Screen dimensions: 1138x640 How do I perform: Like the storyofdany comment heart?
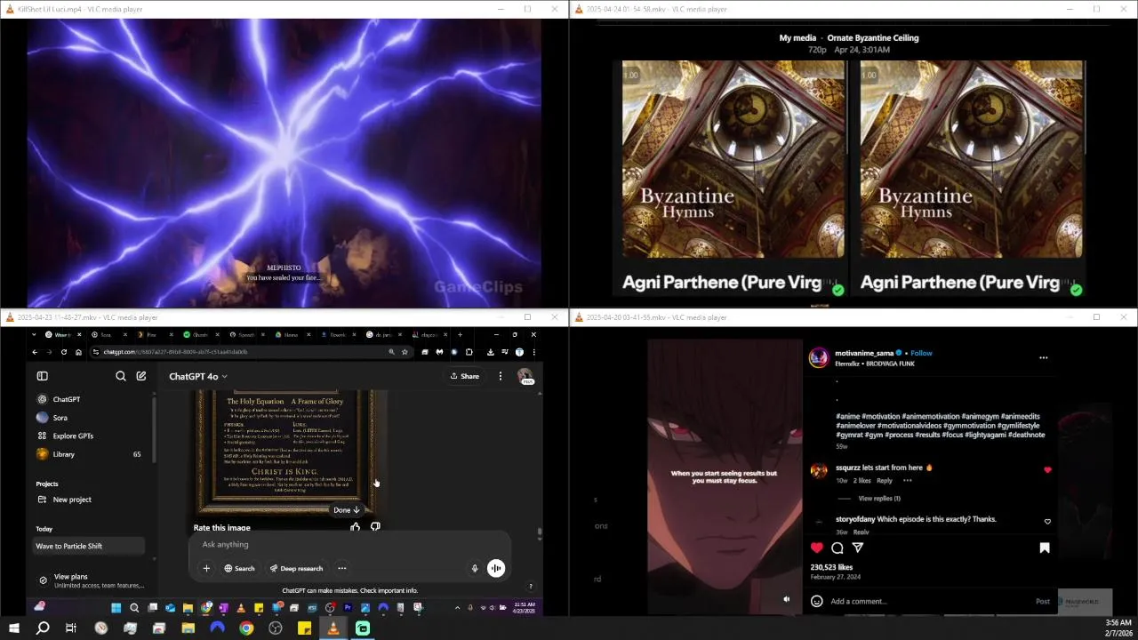1047,522
